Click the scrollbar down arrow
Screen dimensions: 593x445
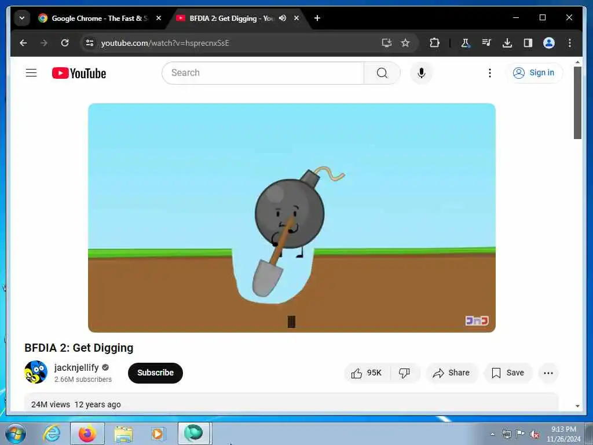tap(577, 406)
